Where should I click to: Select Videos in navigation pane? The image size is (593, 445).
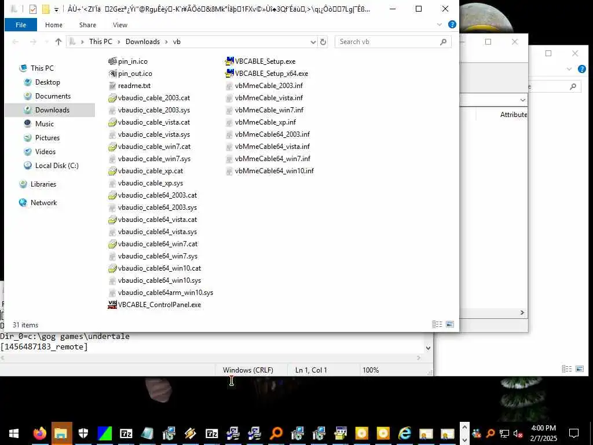point(45,152)
